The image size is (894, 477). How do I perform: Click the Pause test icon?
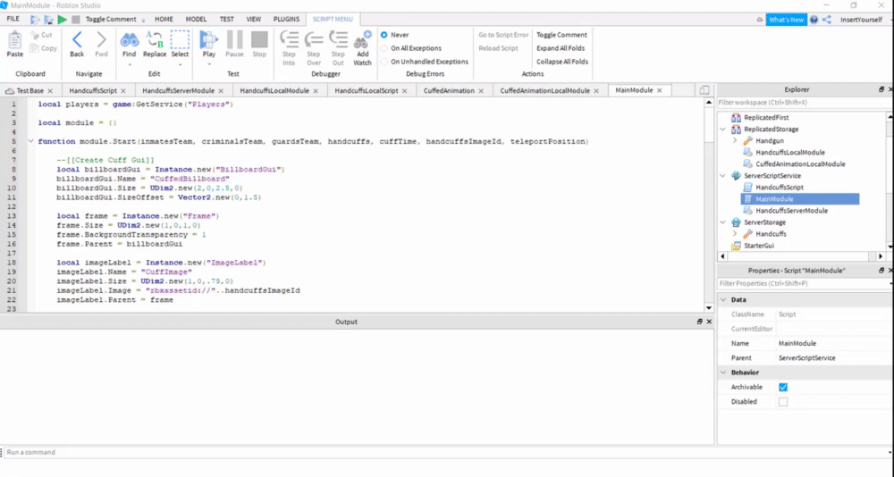click(x=234, y=39)
